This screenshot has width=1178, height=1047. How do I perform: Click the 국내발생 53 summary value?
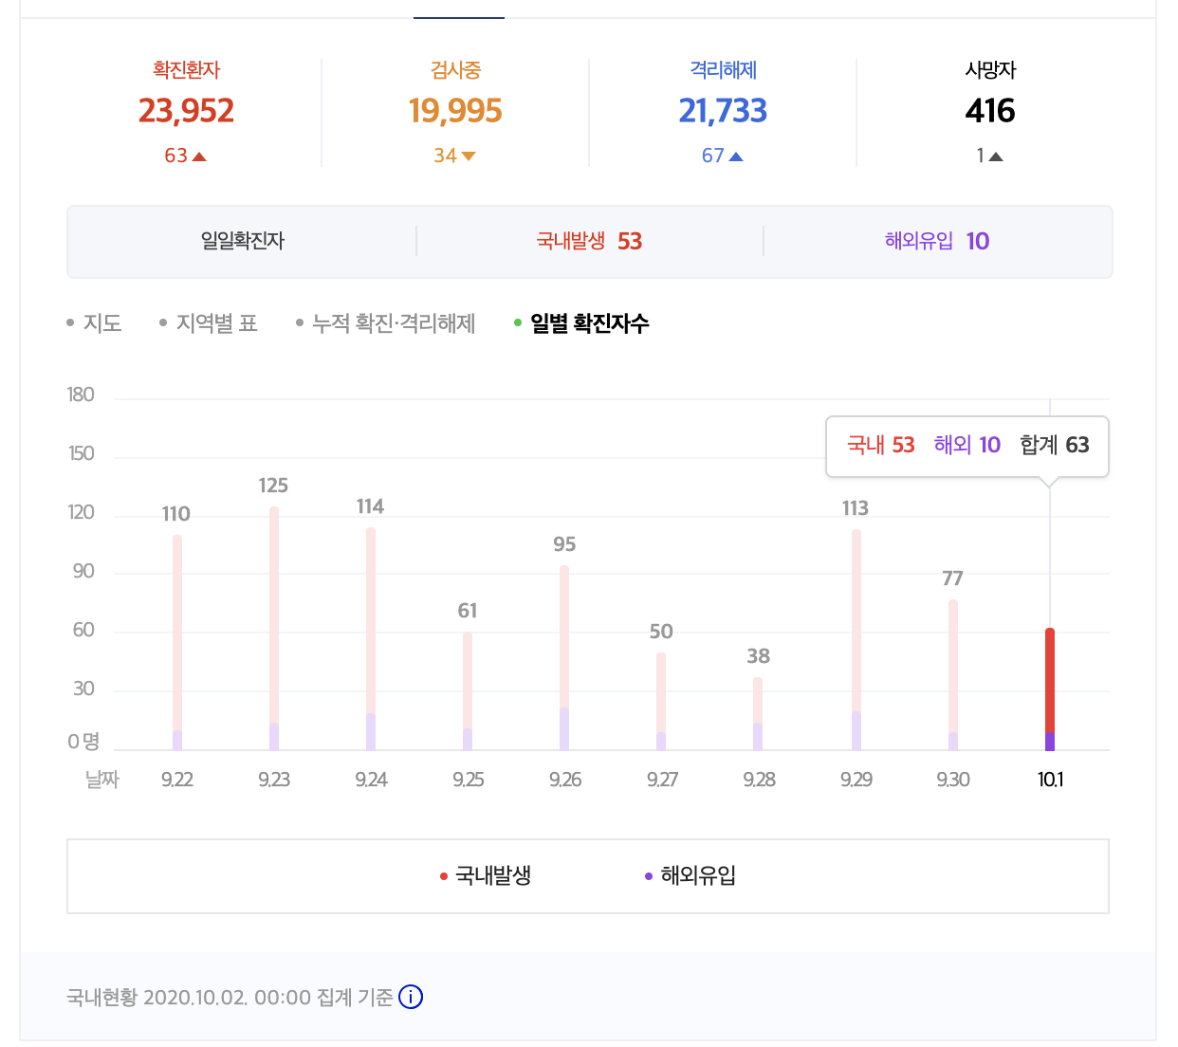coord(589,241)
